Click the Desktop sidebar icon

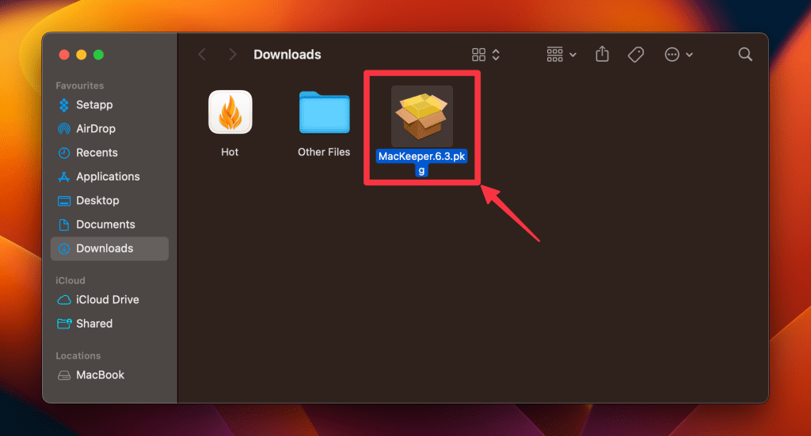pos(64,201)
